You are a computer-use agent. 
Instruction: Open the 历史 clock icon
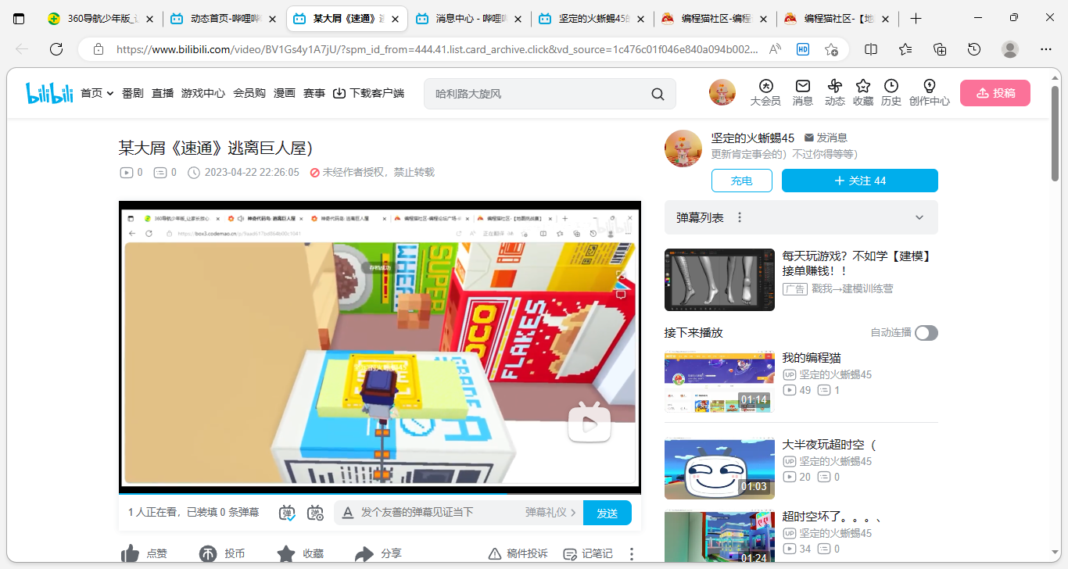891,92
